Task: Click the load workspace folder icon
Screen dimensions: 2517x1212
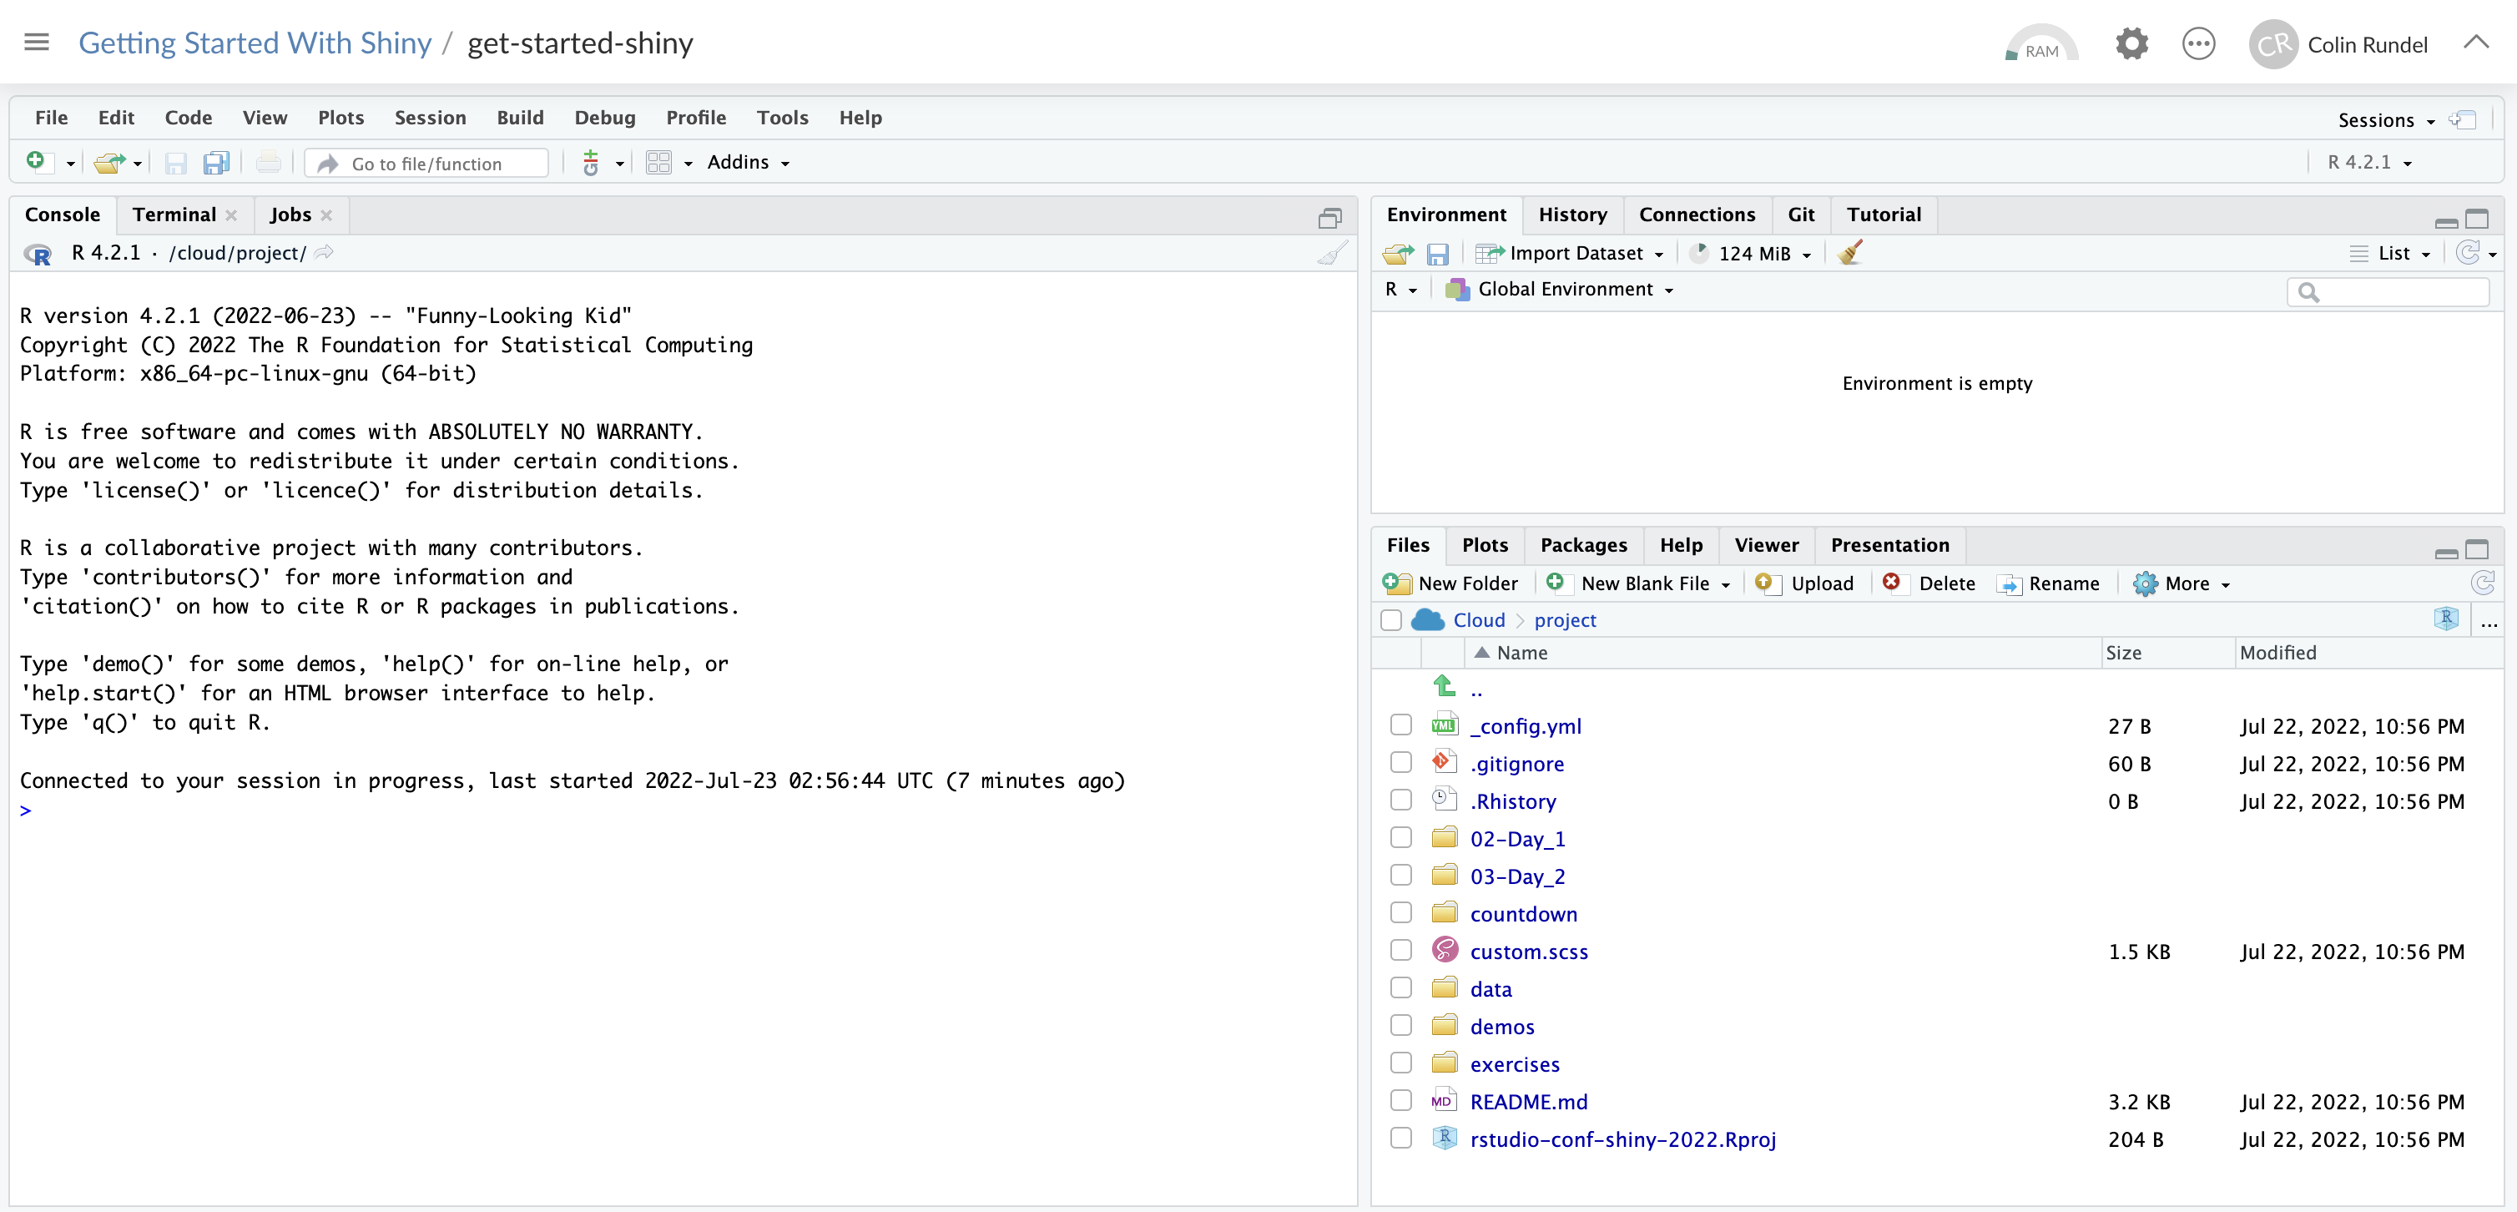Action: 1397,254
